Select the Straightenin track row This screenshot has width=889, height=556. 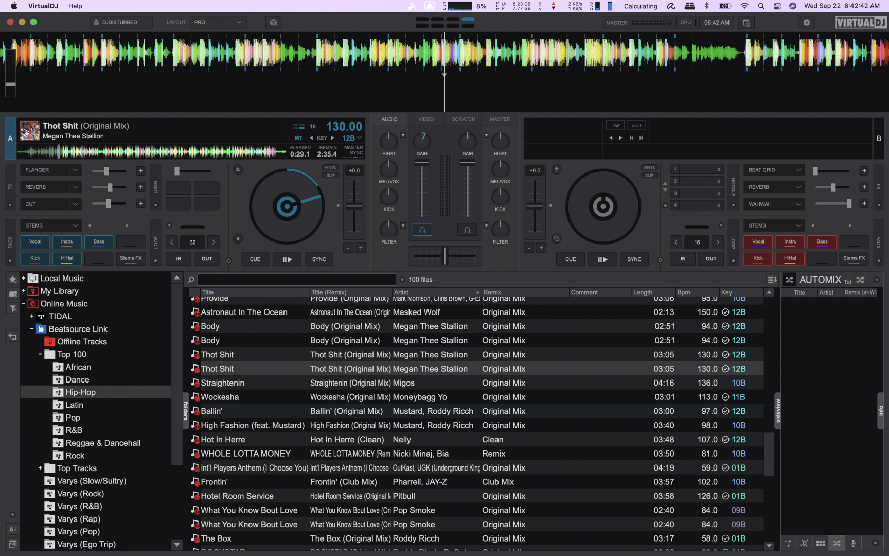click(476, 383)
